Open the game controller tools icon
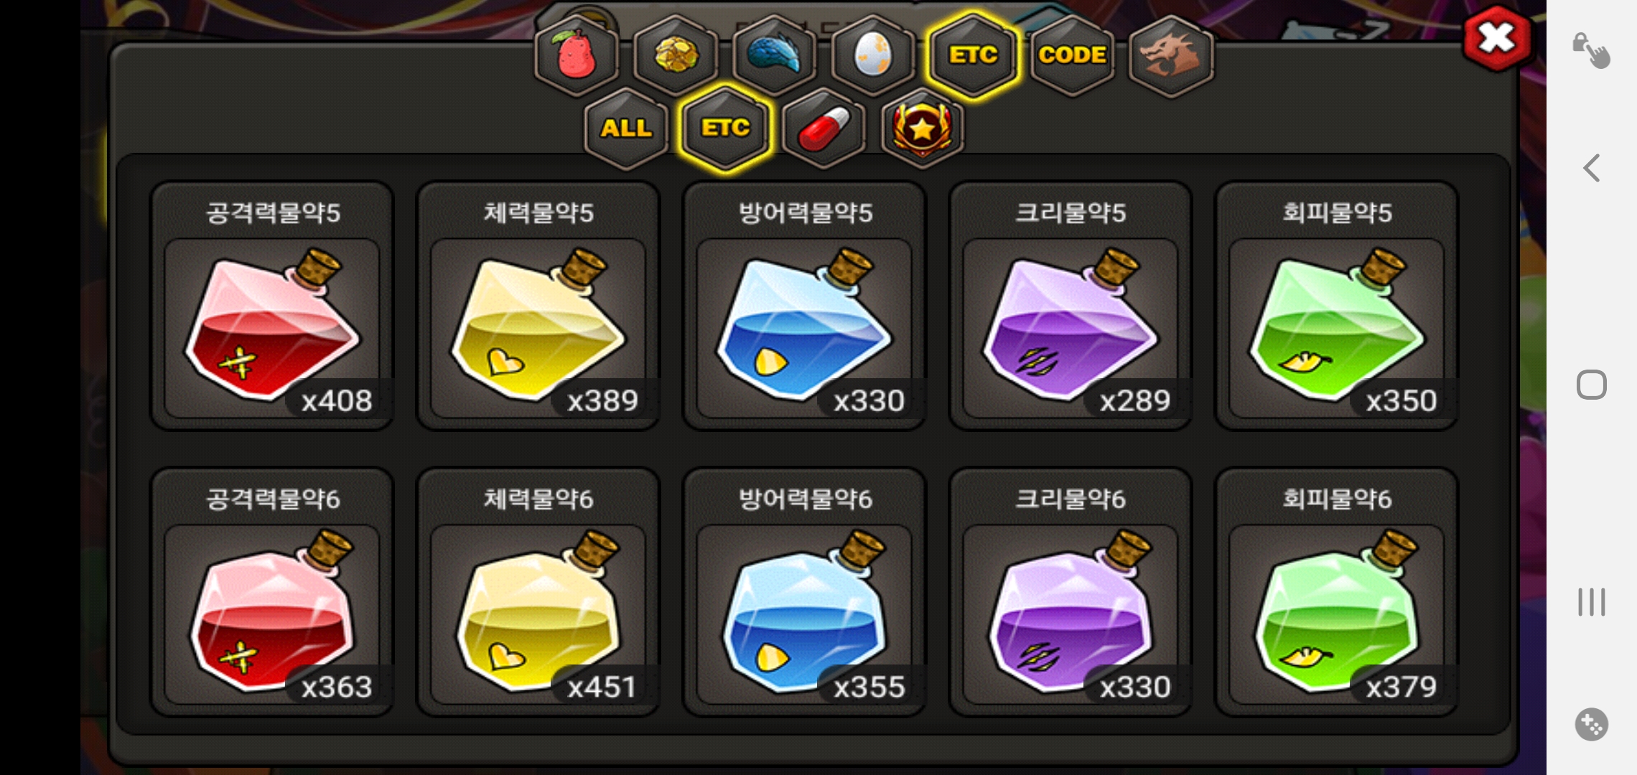This screenshot has height=775, width=1637. click(x=1591, y=725)
